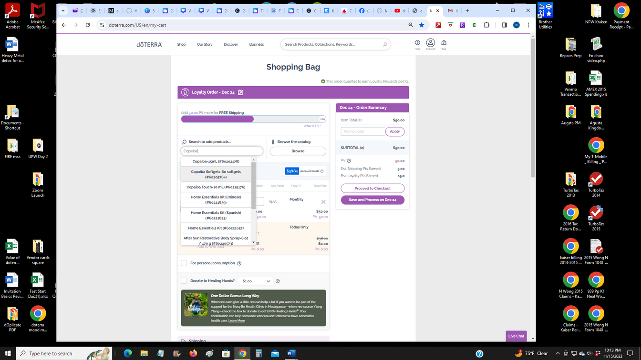
Task: Switch to the Gmail browser tab
Action: point(453,10)
